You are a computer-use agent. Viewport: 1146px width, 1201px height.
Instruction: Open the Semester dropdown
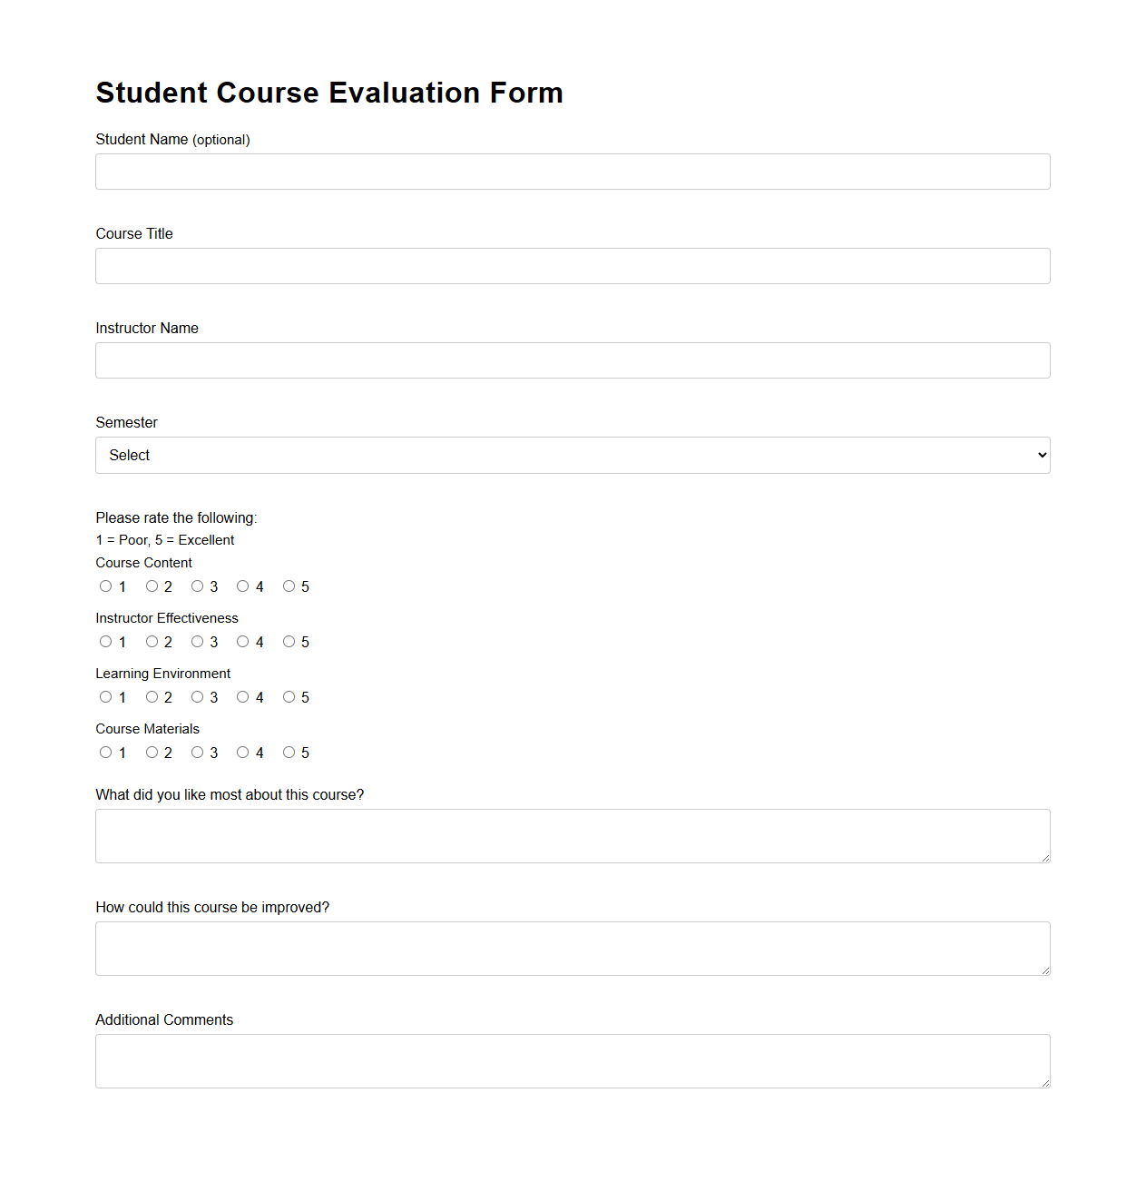572,455
